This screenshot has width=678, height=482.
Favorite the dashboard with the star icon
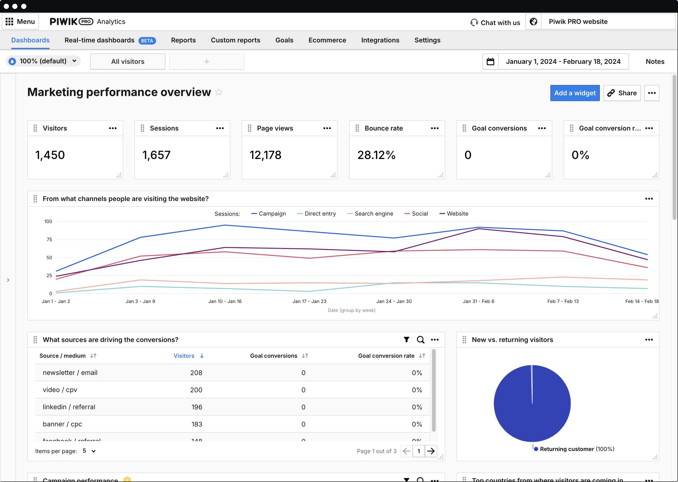coord(219,92)
